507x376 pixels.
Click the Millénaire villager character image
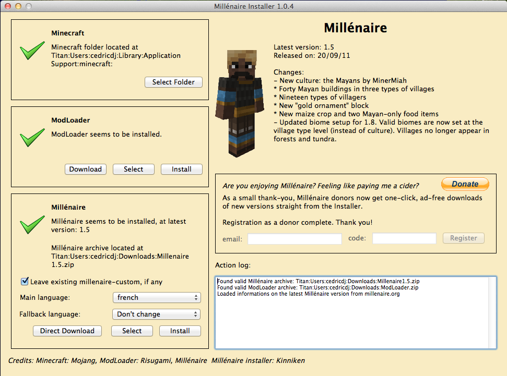coord(240,103)
